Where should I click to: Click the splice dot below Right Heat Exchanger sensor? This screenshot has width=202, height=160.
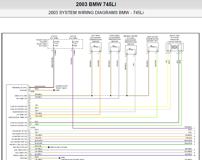click(111, 96)
